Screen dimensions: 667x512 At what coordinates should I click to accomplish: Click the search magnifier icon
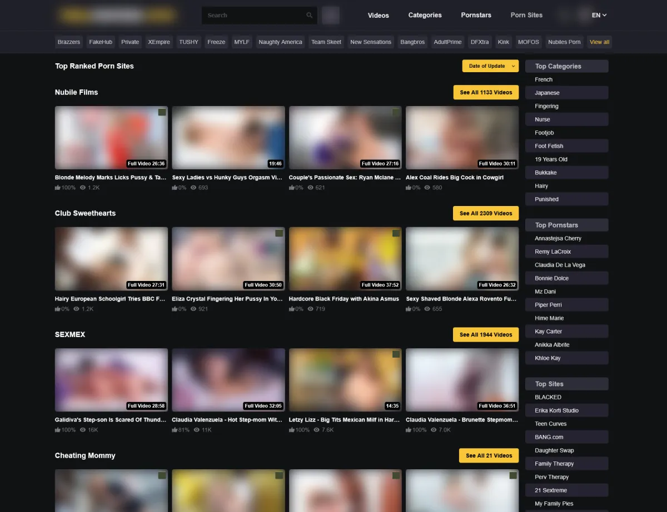pyautogui.click(x=309, y=16)
